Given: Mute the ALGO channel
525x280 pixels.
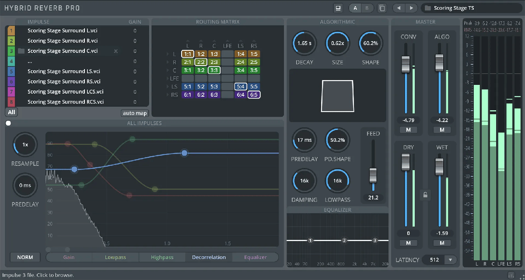Looking at the screenshot, I should 442,130.
